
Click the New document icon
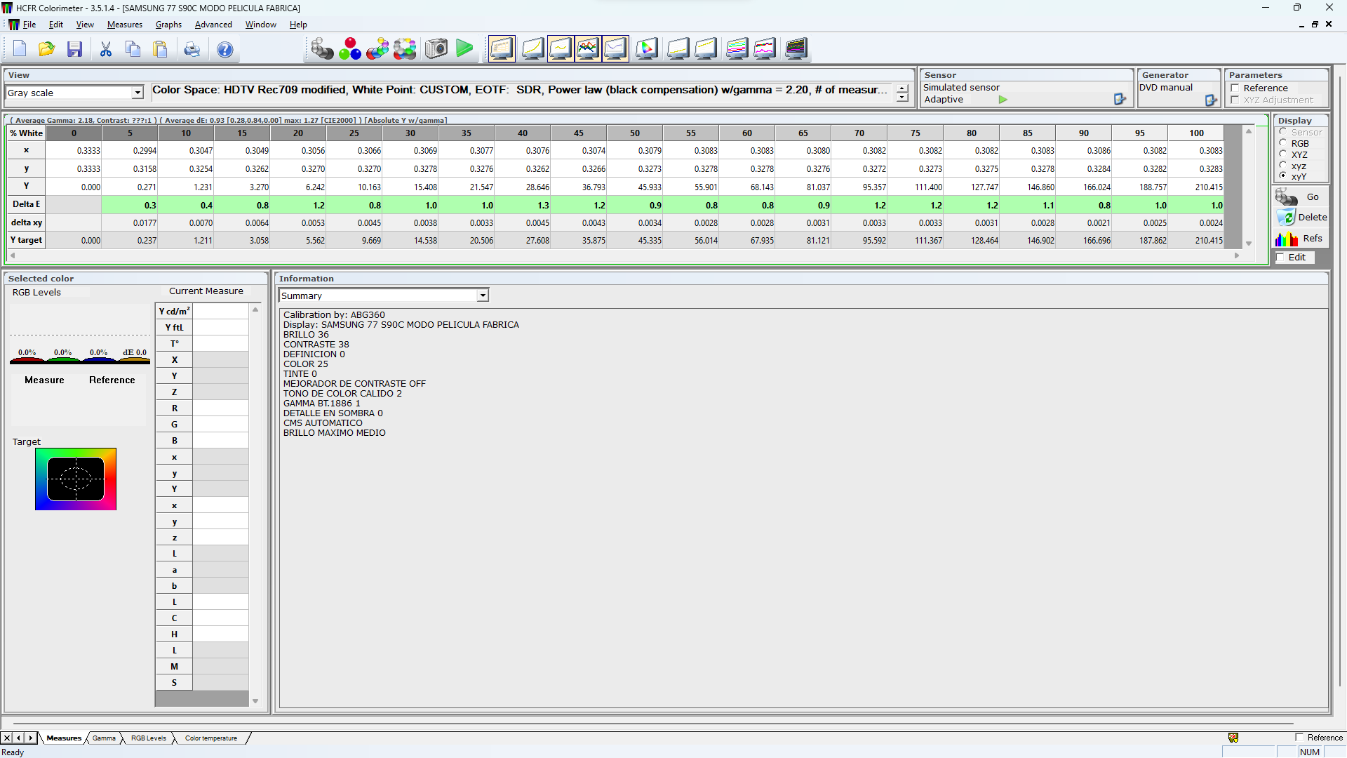tap(20, 49)
